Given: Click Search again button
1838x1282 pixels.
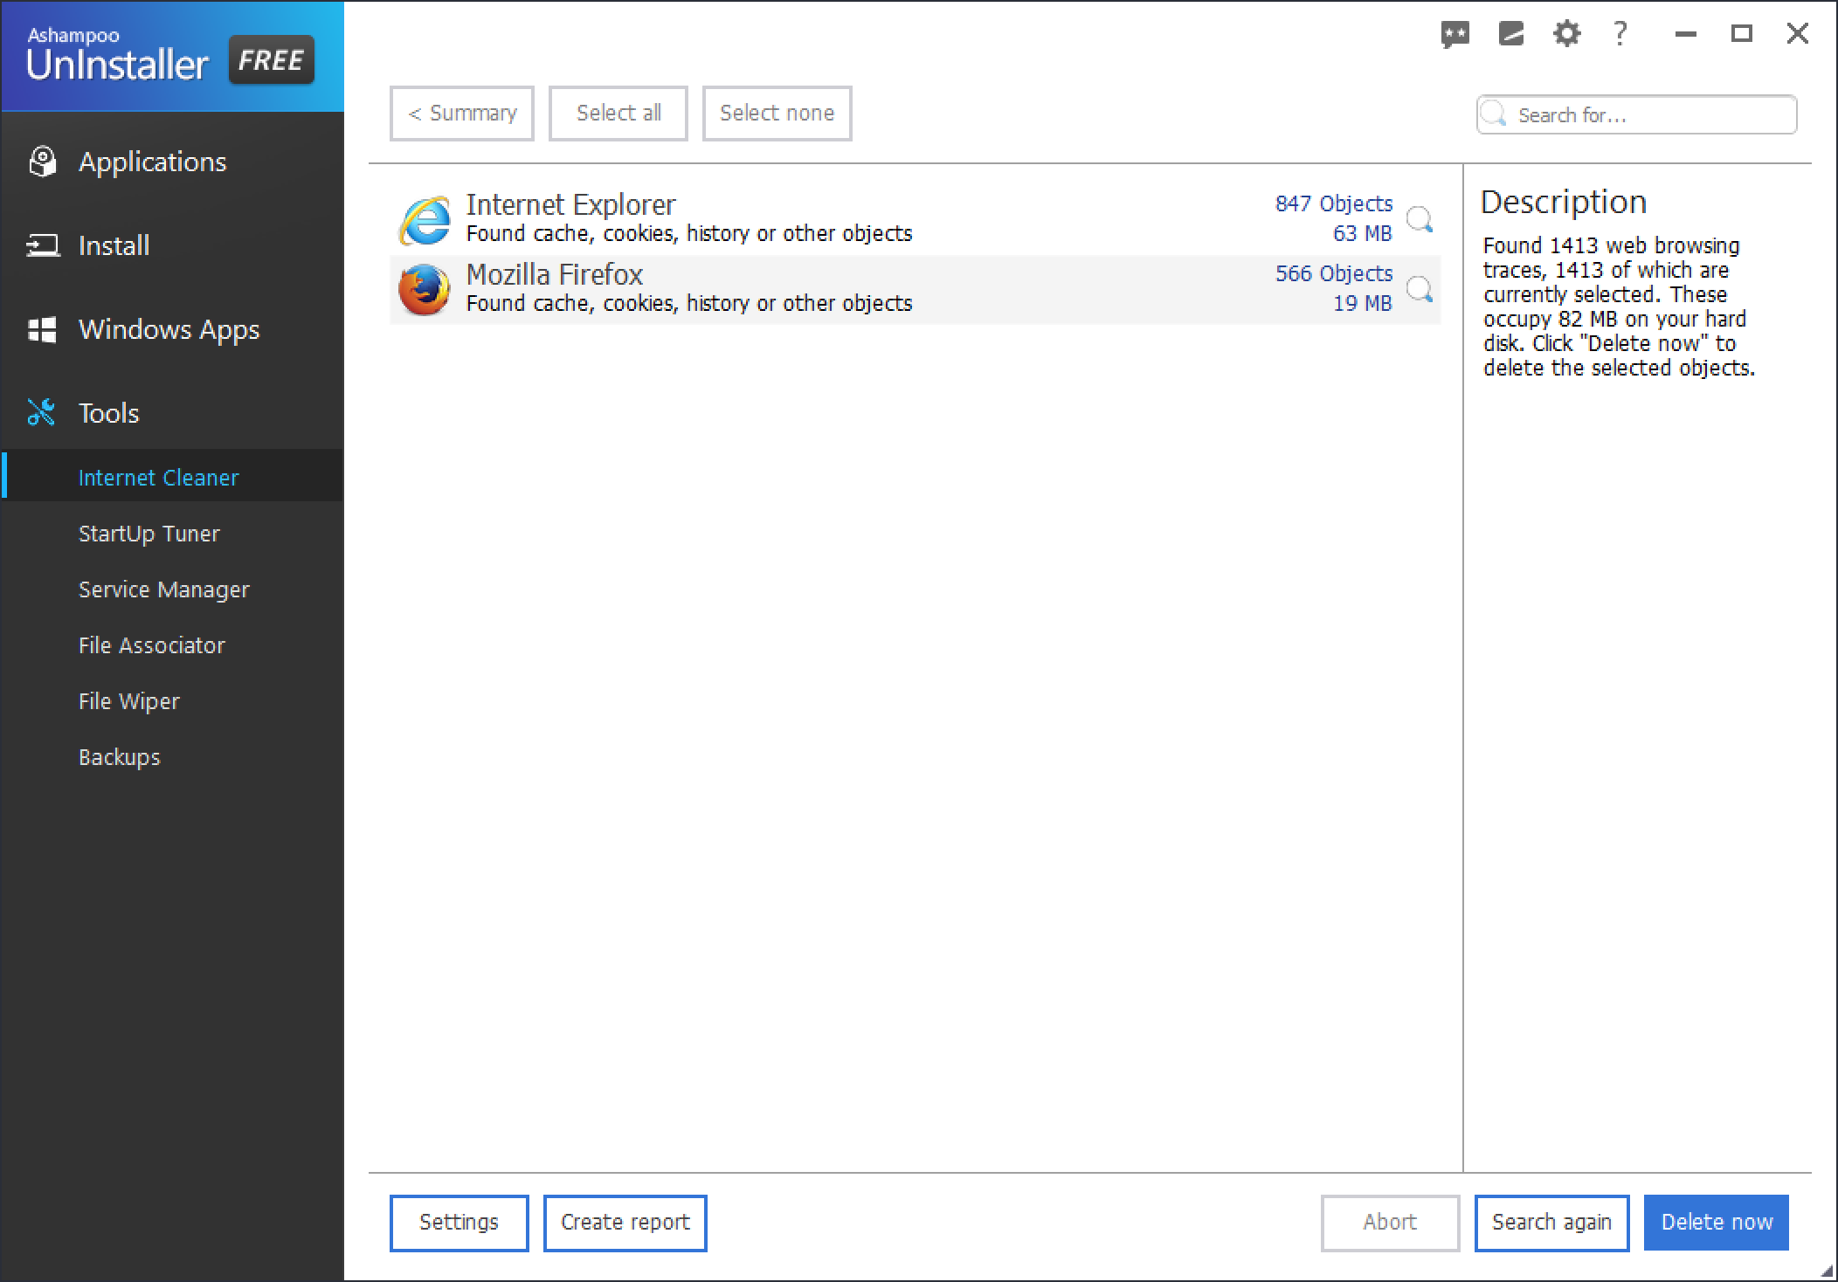Looking at the screenshot, I should (1552, 1223).
